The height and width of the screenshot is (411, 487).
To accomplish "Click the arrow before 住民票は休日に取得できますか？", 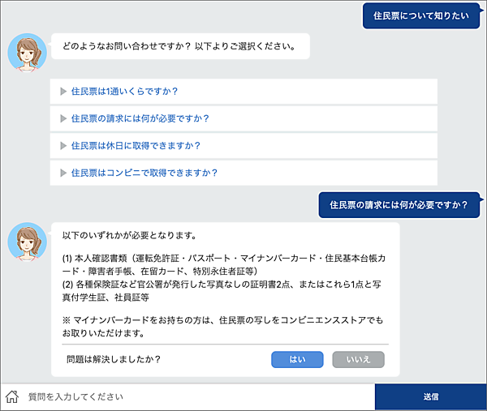I will pyautogui.click(x=62, y=145).
